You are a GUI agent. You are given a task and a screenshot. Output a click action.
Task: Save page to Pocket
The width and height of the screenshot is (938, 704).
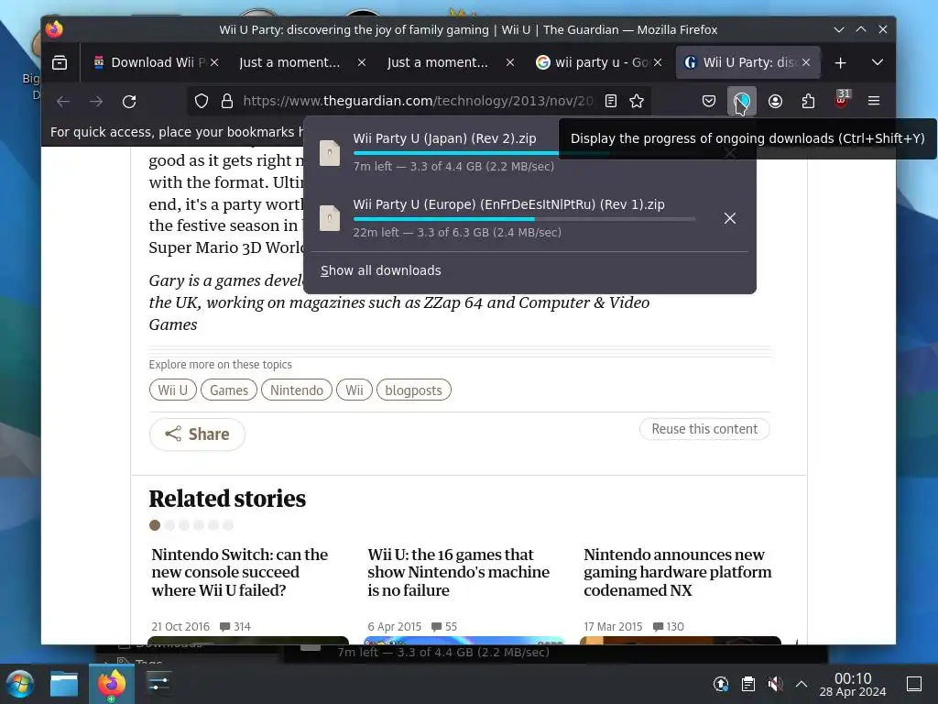pyautogui.click(x=709, y=101)
